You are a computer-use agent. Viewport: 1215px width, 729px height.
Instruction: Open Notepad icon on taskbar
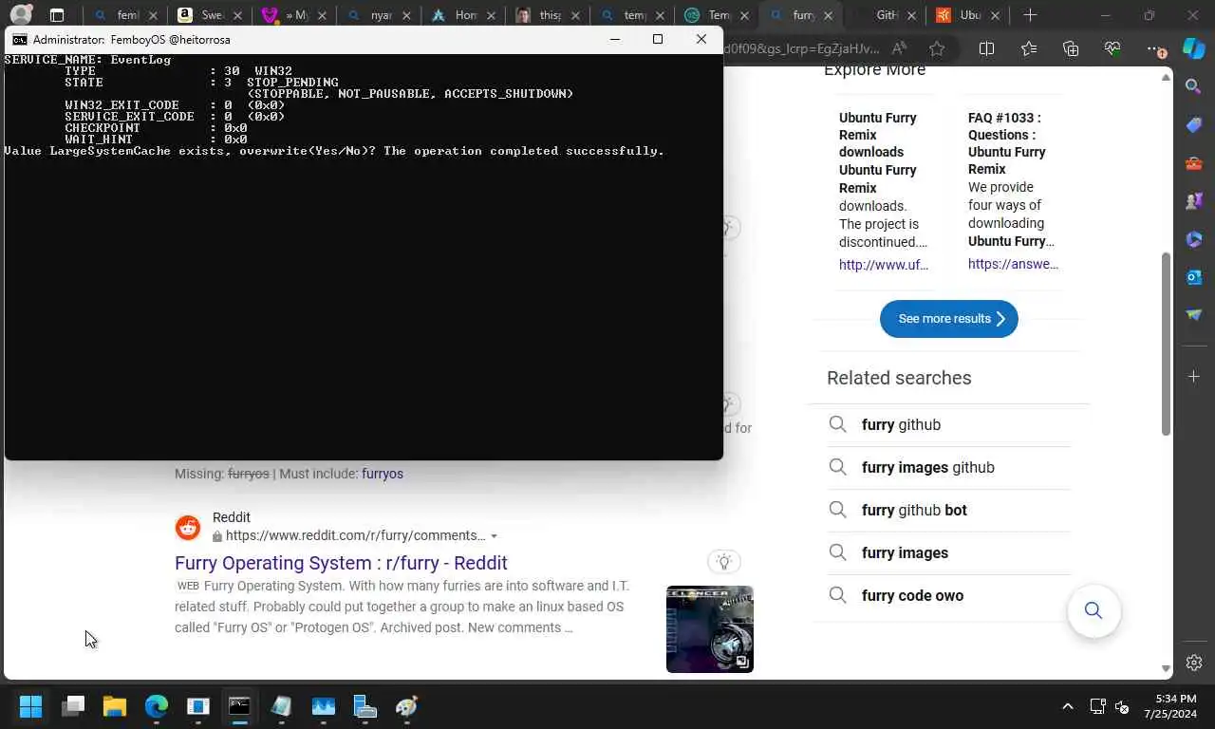point(281,706)
